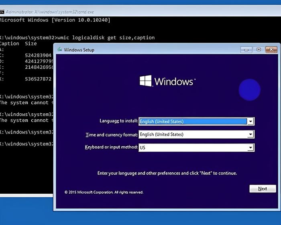Click the cmd.exe icon in Command Prompt title bar
The height and width of the screenshot is (225, 281).
[x=2, y=12]
